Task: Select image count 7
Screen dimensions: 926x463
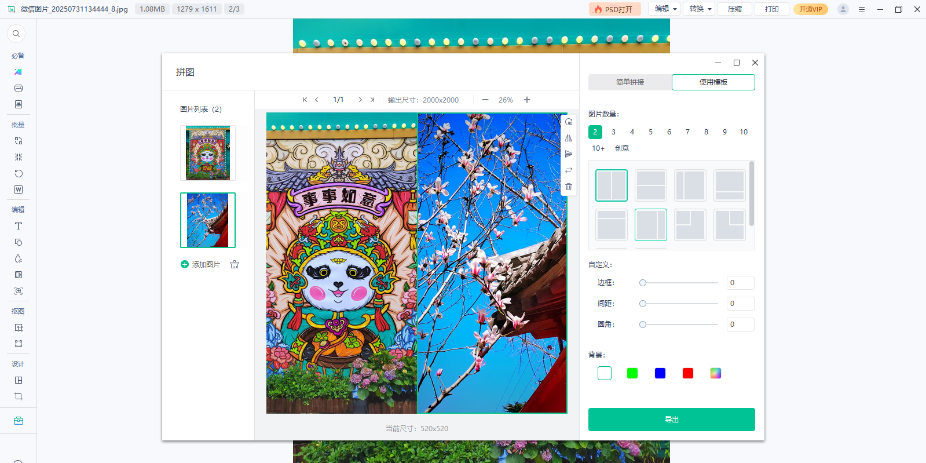Action: point(688,132)
